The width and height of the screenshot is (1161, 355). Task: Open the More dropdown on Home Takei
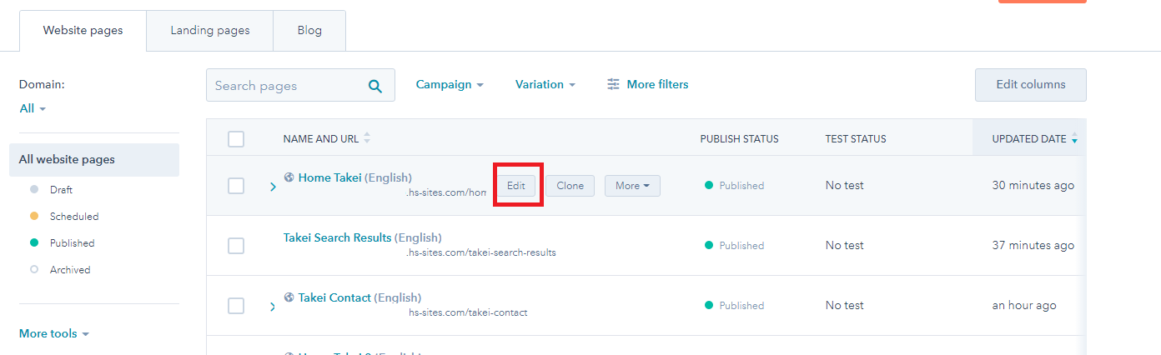pyautogui.click(x=632, y=186)
